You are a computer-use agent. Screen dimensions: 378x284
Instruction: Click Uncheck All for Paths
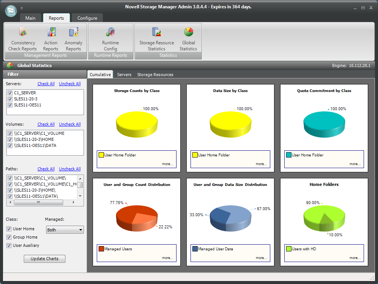[70, 169]
